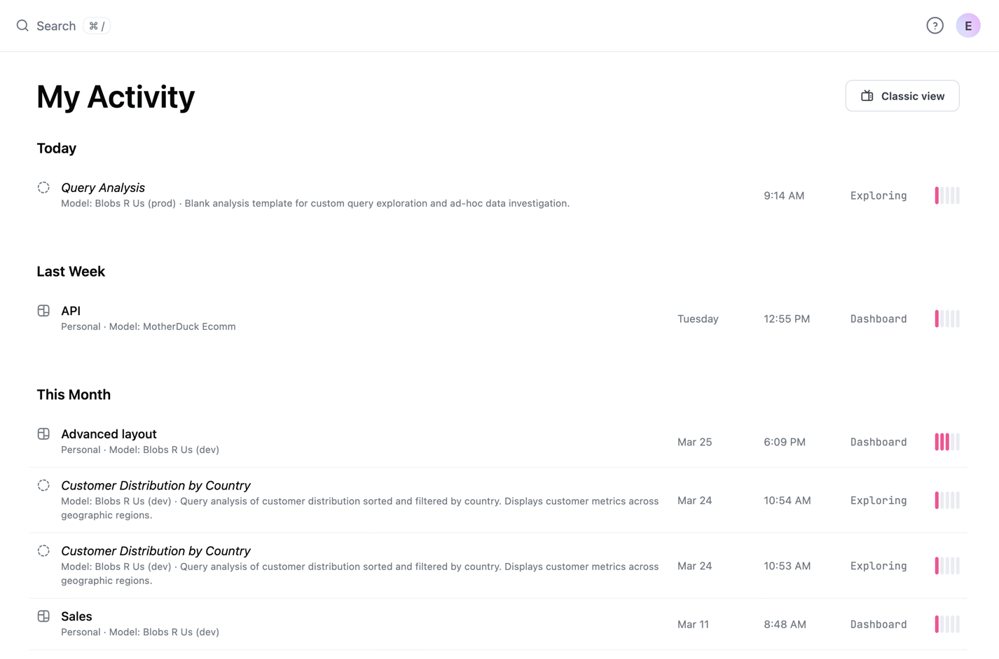Viewport: 999px width, 659px height.
Task: Select the Dashboard icon next to Sales
Action: coord(43,616)
